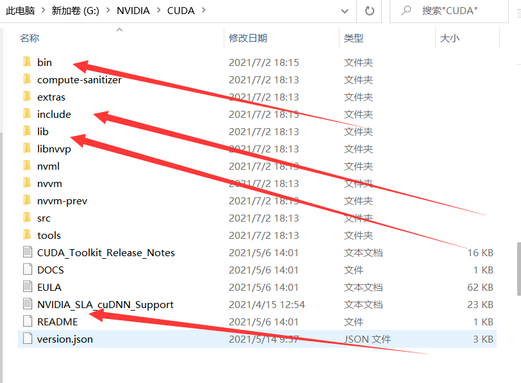Click the file list vertical scrollbar thumb

pyautogui.click(x=518, y=269)
